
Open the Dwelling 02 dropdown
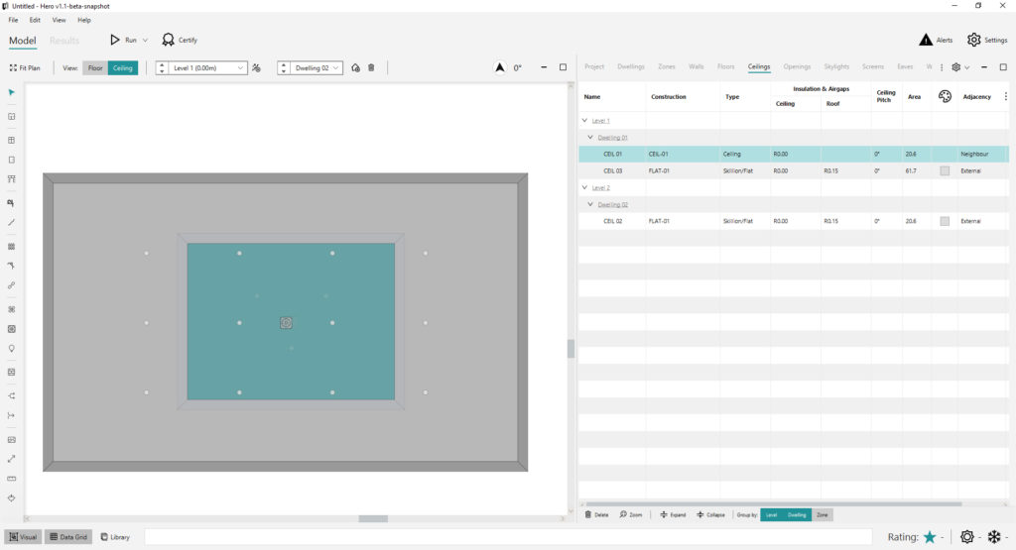pos(317,68)
